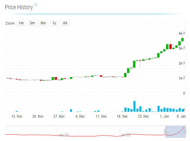The image size is (190, 141).
Task: Show All price history
Action: click(65, 23)
